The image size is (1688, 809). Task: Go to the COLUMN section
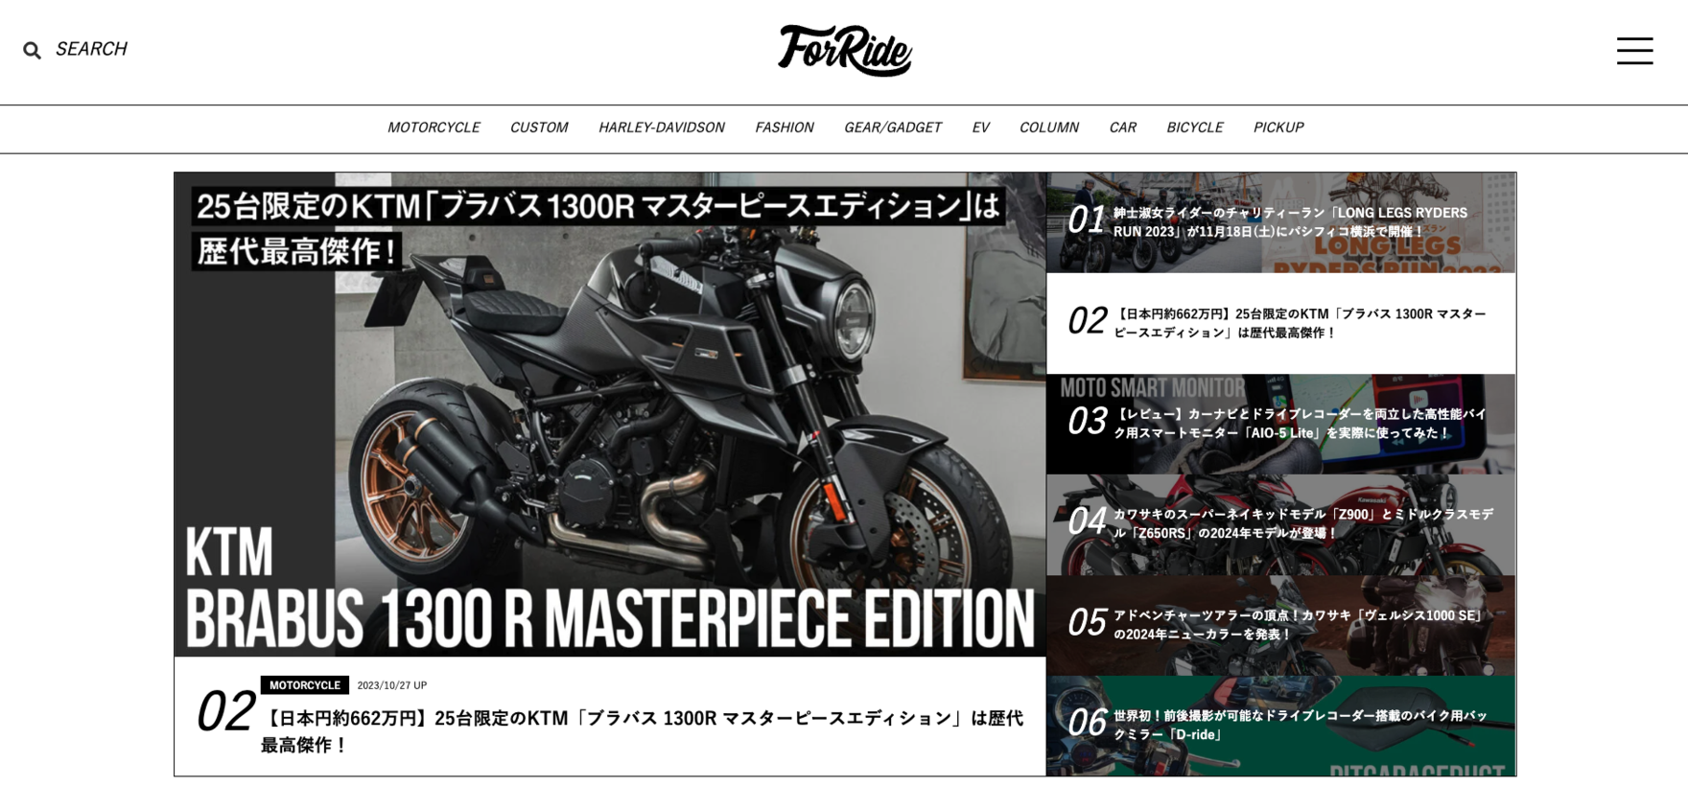point(1049,127)
